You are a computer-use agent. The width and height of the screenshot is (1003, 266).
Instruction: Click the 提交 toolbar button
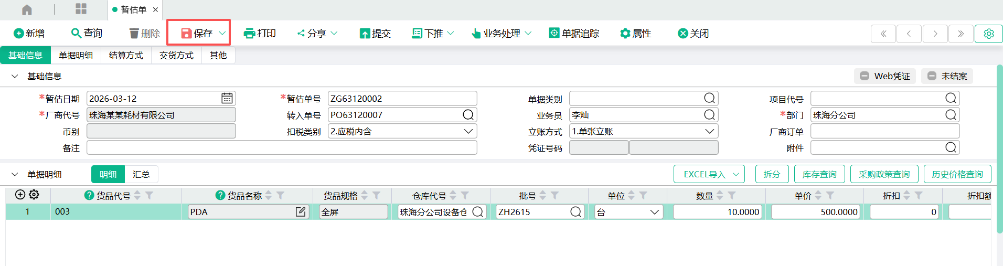(375, 34)
